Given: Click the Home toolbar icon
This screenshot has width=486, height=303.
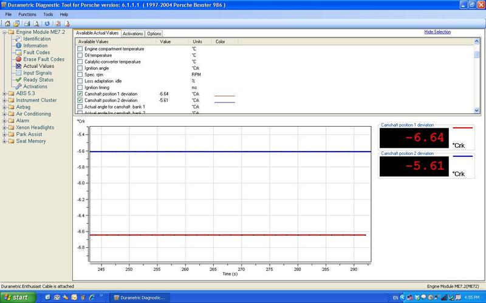Looking at the screenshot, I should [6, 23].
